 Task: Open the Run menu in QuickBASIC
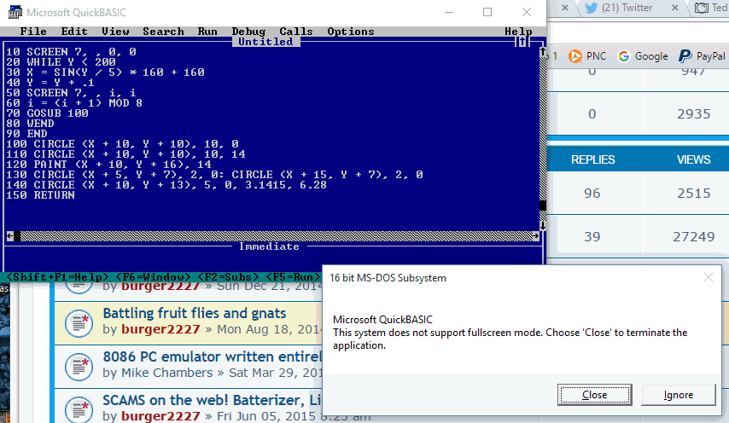coord(207,32)
